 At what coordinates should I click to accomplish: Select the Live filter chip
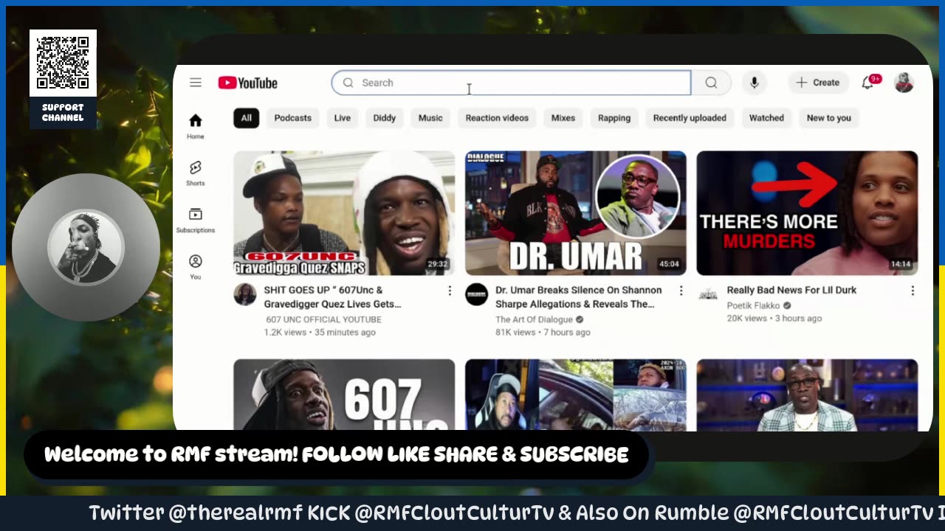tap(343, 118)
